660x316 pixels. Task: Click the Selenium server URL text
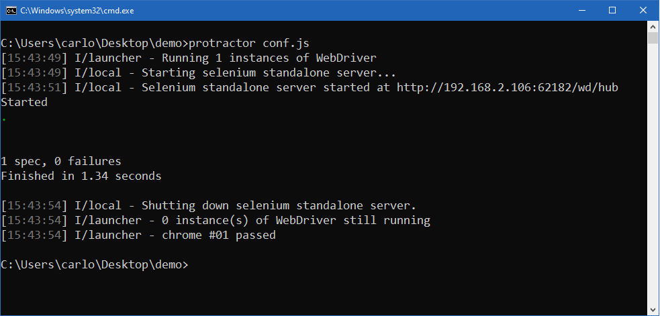click(507, 87)
